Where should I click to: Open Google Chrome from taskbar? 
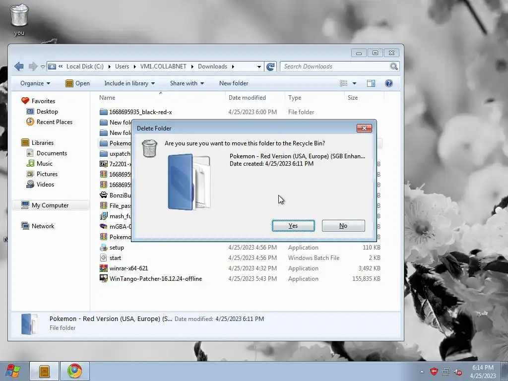coord(74,371)
